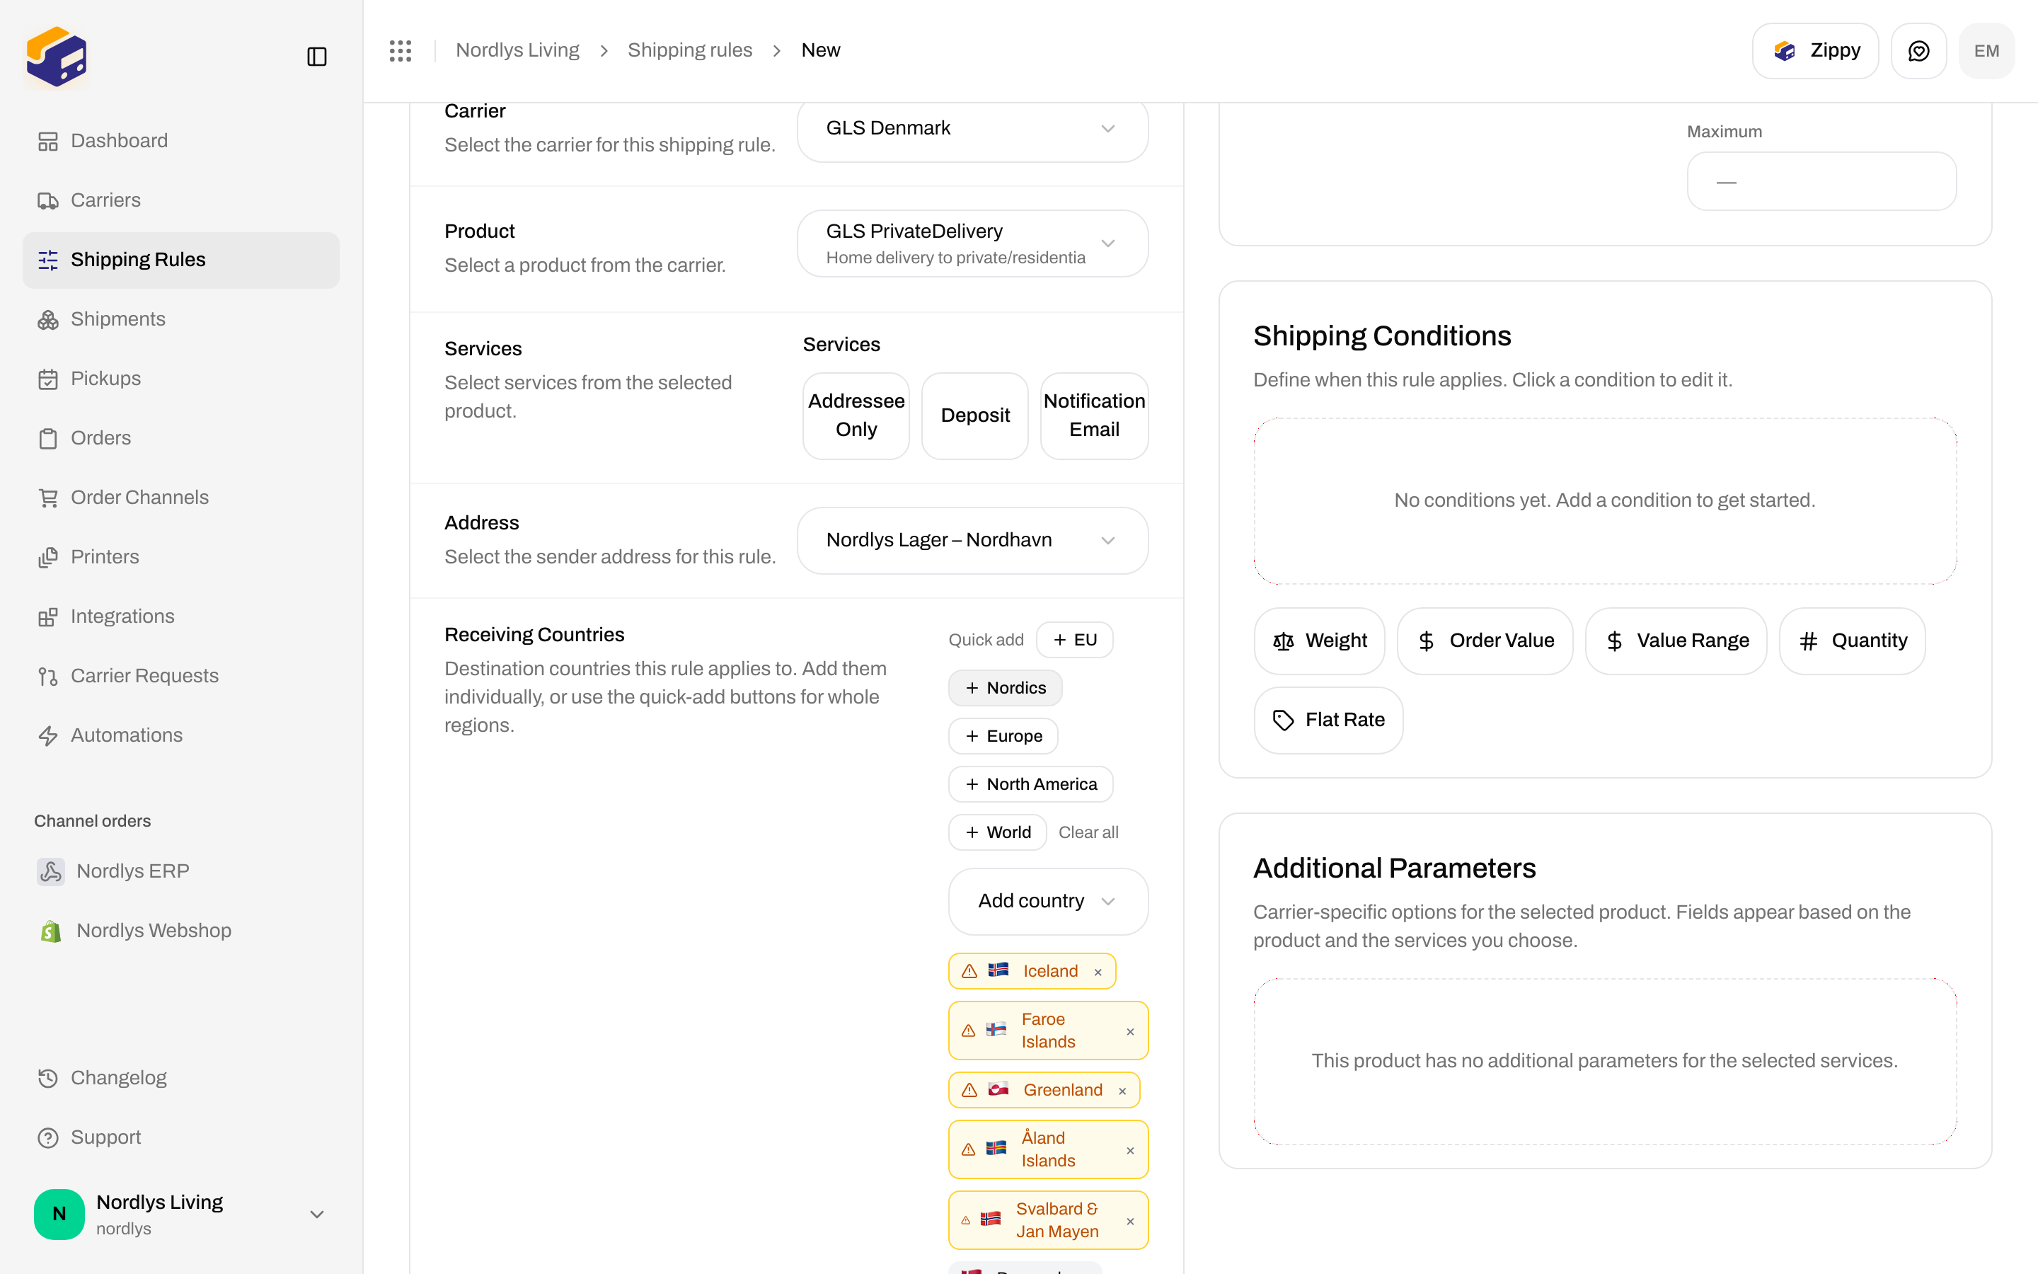
Task: Quick add World countries
Action: click(x=998, y=832)
